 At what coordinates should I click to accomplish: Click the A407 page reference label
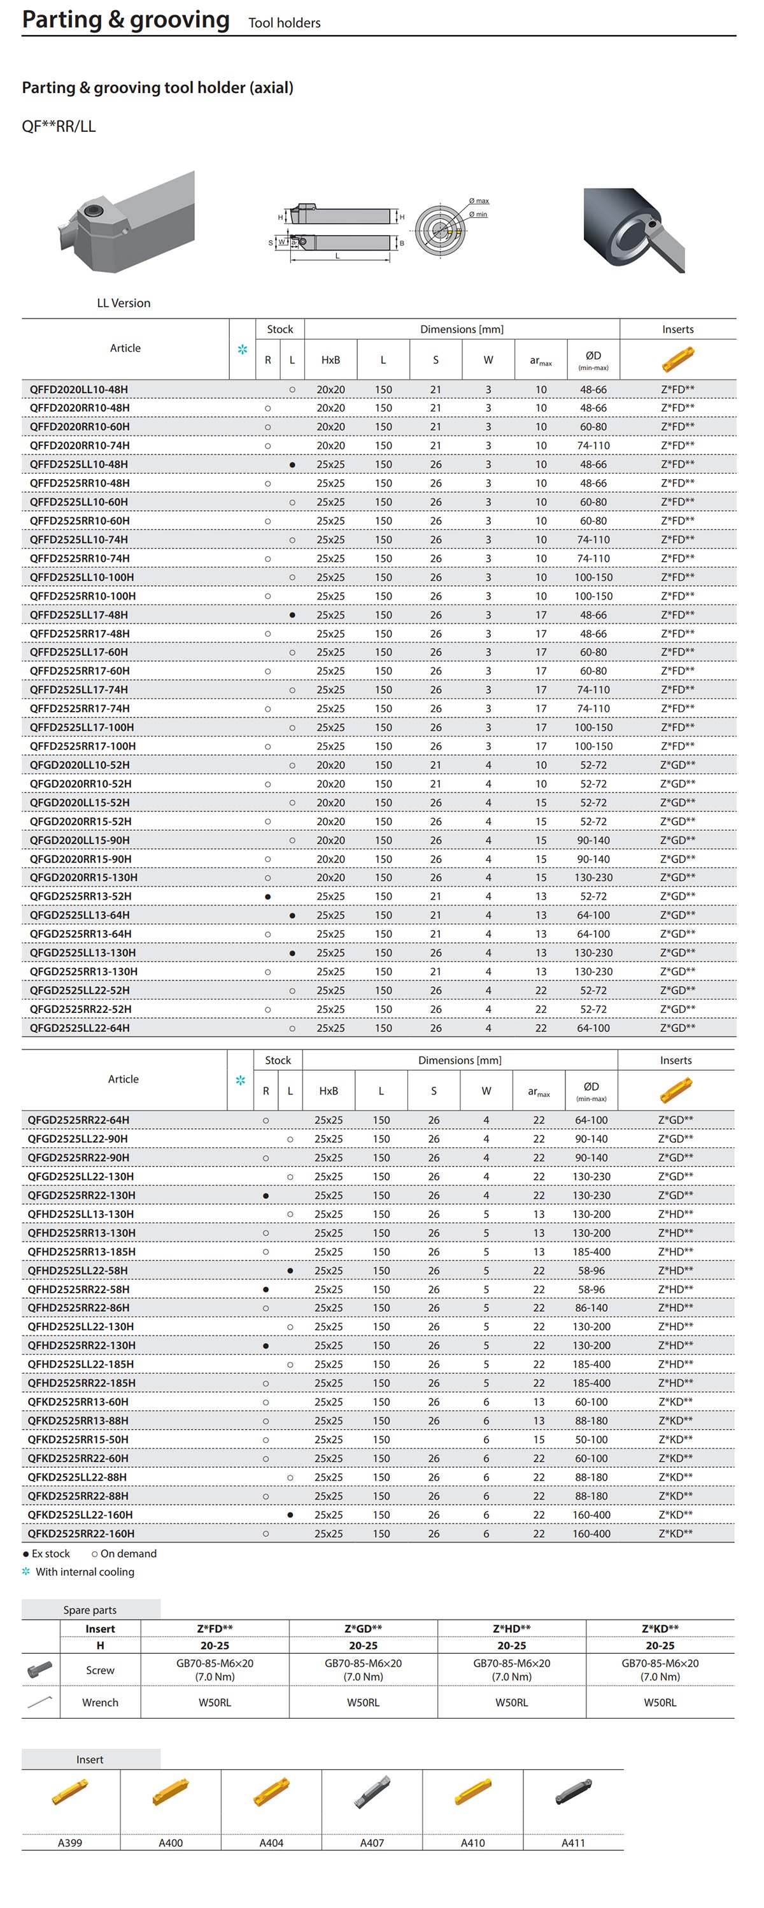[x=372, y=1843]
